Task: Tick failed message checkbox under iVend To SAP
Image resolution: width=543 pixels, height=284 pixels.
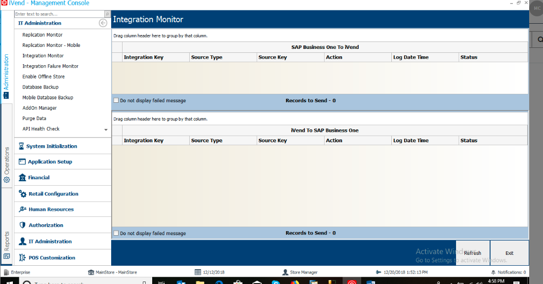Action: 116,233
